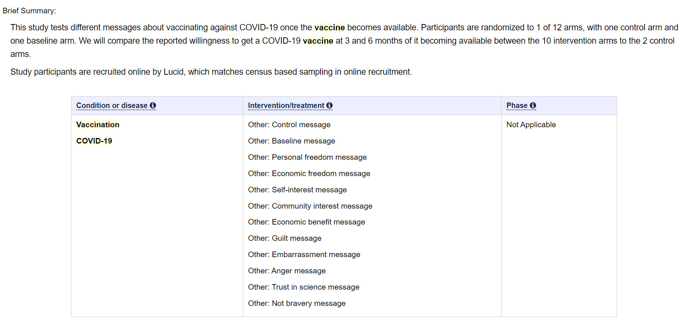
Task: Click the info icon beside Condition or disease
Action: coord(153,105)
